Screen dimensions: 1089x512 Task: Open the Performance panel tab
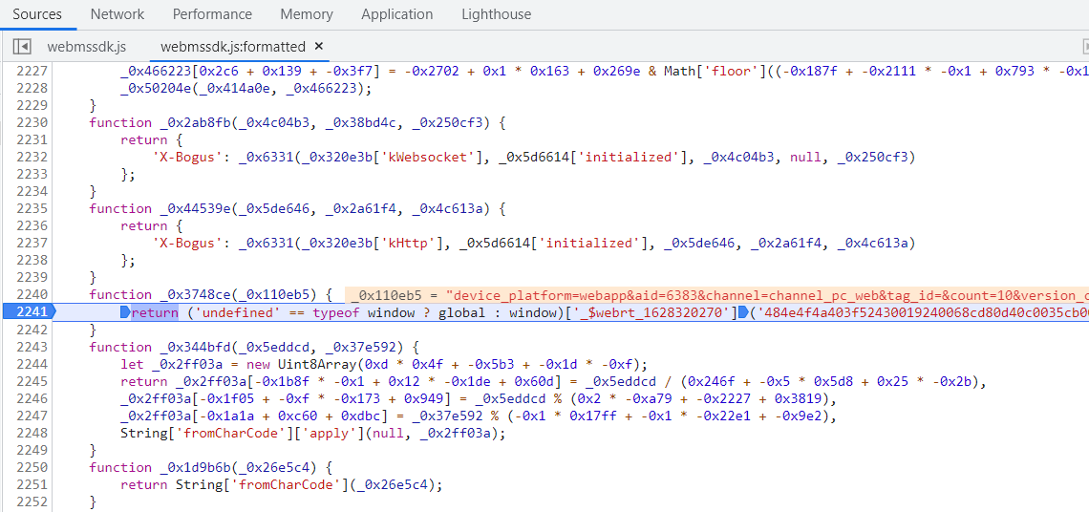[212, 14]
